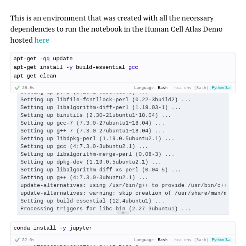Click the "Processing triggers for libc-bin" output line
246x246 pixels.
(105, 209)
